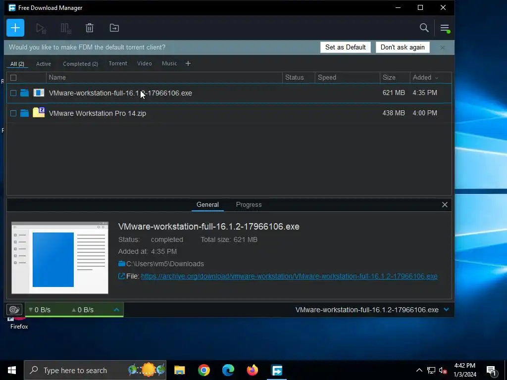
Task: Open the hamburger main menu
Action: point(445,28)
